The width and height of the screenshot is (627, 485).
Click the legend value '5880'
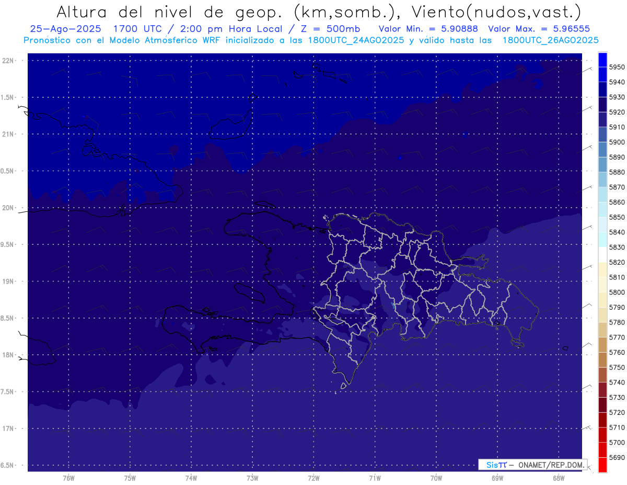(617, 172)
